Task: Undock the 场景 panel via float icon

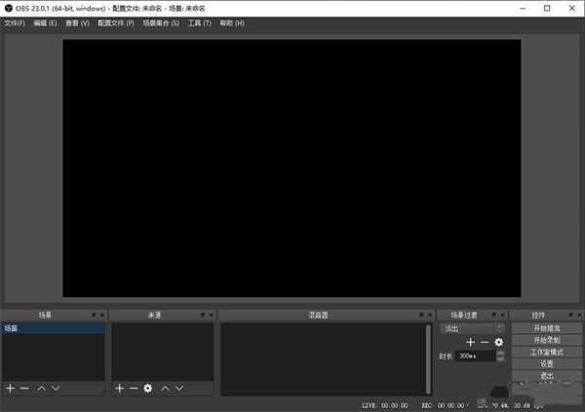Action: click(94, 316)
